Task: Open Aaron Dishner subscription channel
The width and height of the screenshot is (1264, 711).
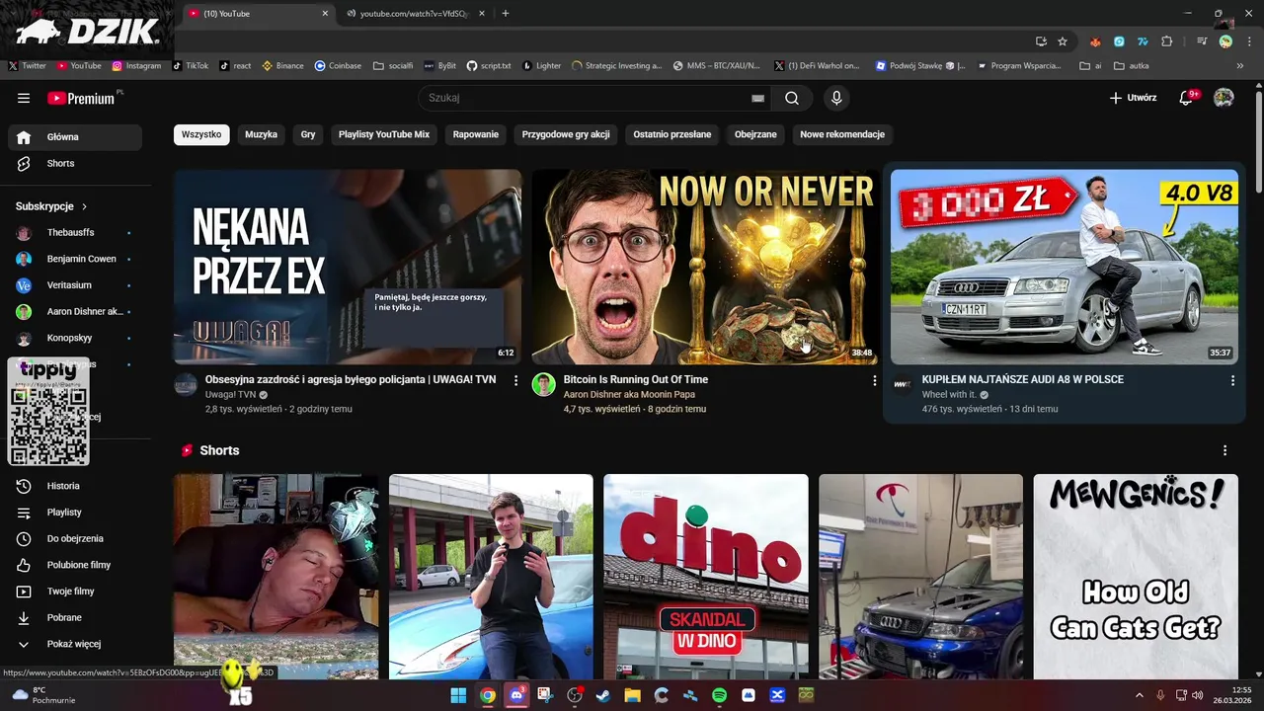Action: pos(75,312)
